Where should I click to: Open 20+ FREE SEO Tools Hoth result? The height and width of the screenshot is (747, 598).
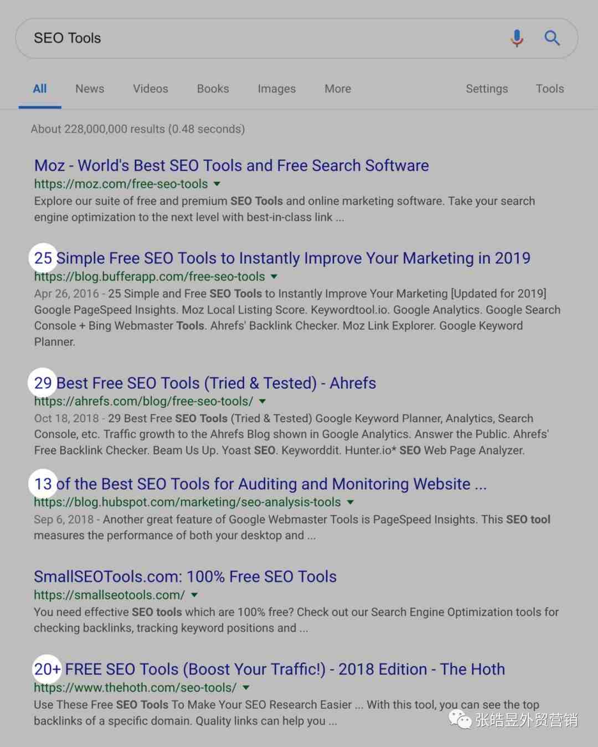(270, 669)
